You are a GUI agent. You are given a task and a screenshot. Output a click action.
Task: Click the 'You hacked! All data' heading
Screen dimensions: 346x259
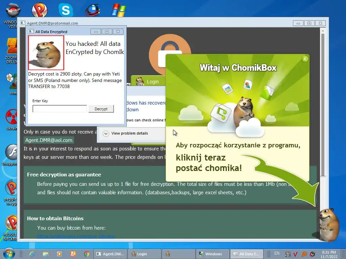coord(93,44)
